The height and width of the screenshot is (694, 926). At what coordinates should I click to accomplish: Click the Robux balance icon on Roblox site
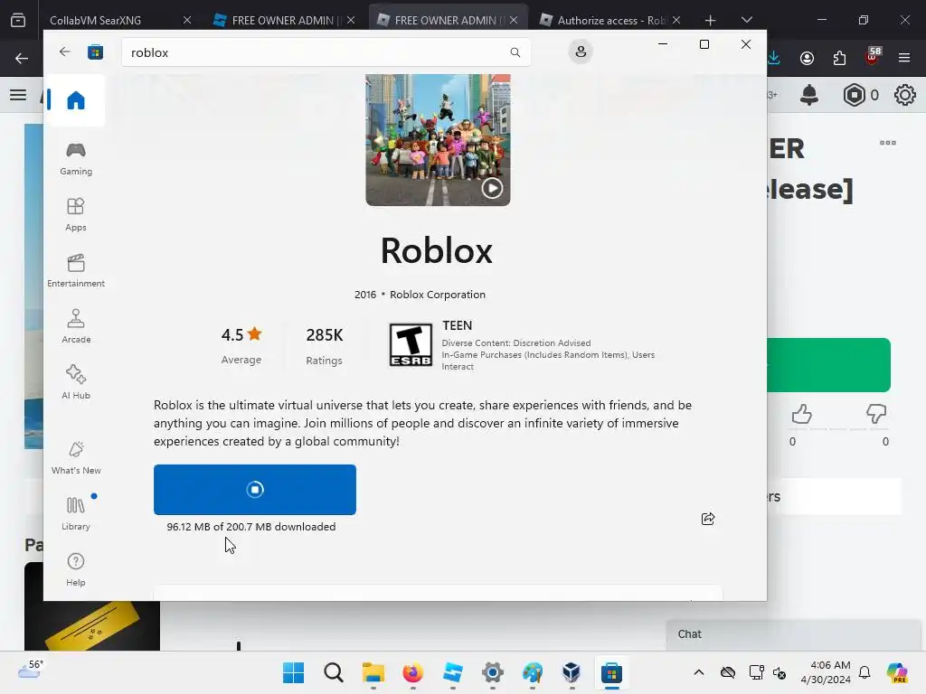(x=854, y=95)
